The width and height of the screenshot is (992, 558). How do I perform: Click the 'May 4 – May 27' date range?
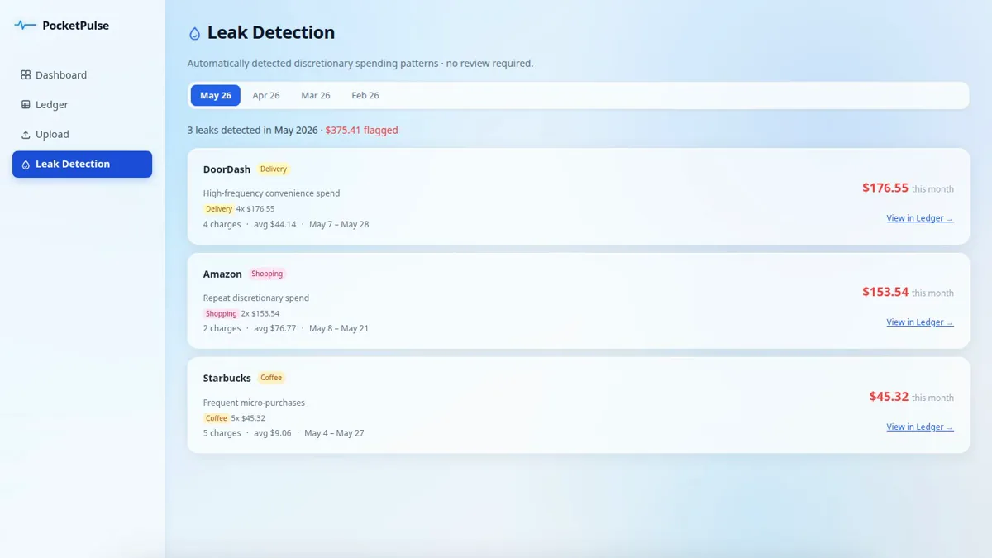334,433
